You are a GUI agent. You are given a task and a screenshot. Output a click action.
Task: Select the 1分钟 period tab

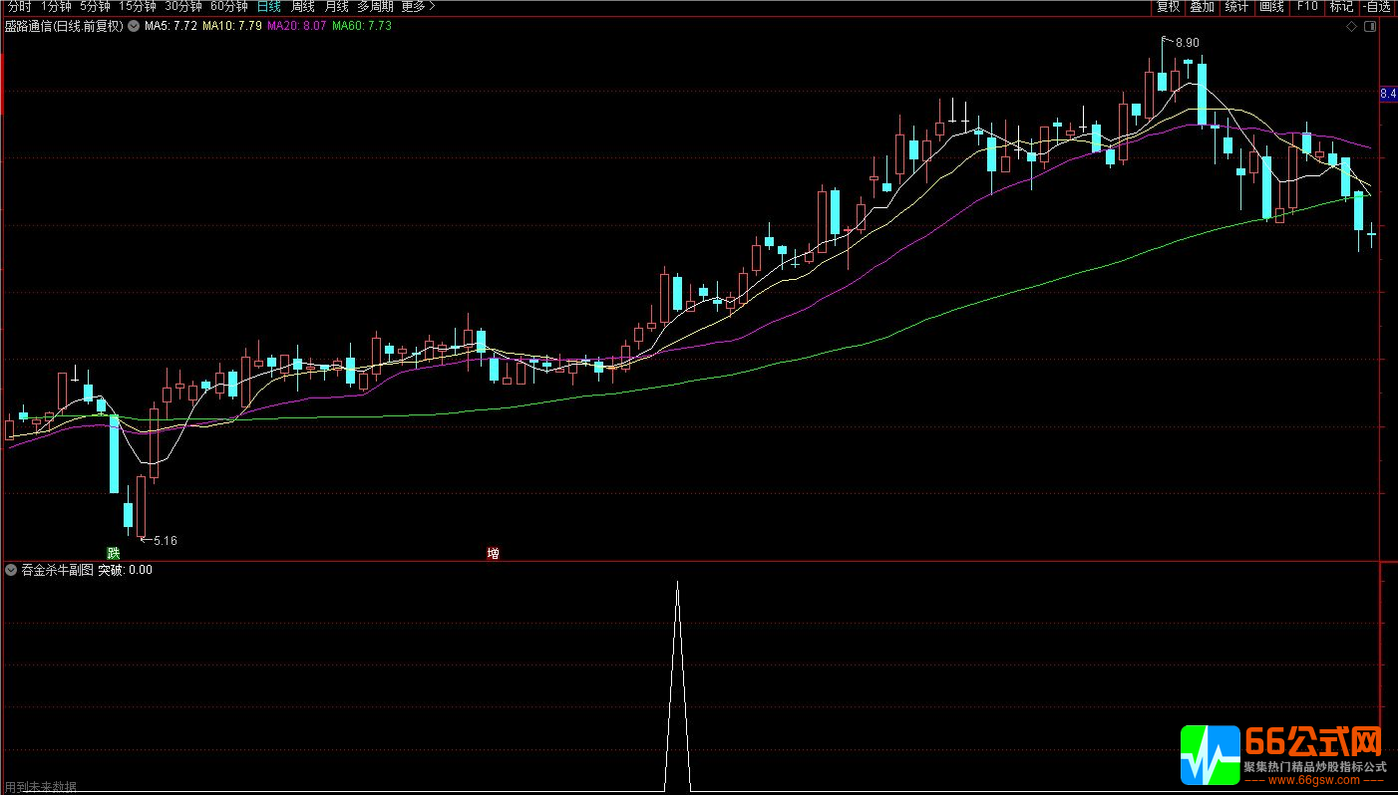[57, 6]
